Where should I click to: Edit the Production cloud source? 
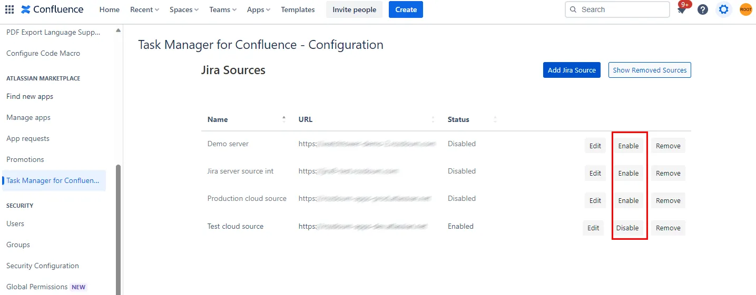click(x=595, y=200)
